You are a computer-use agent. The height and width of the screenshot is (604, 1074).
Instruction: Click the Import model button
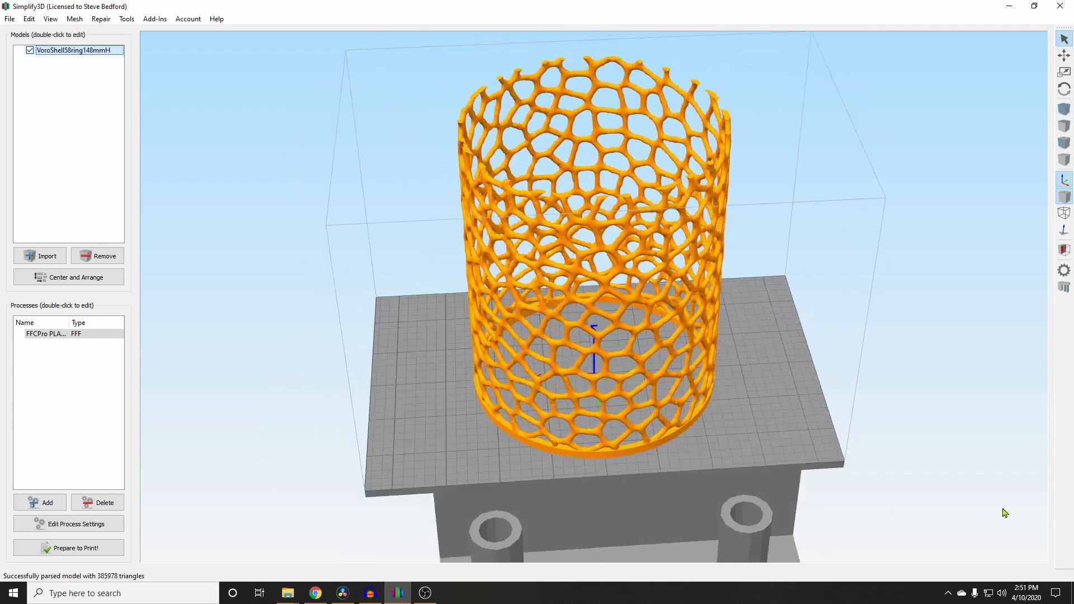pyautogui.click(x=40, y=256)
